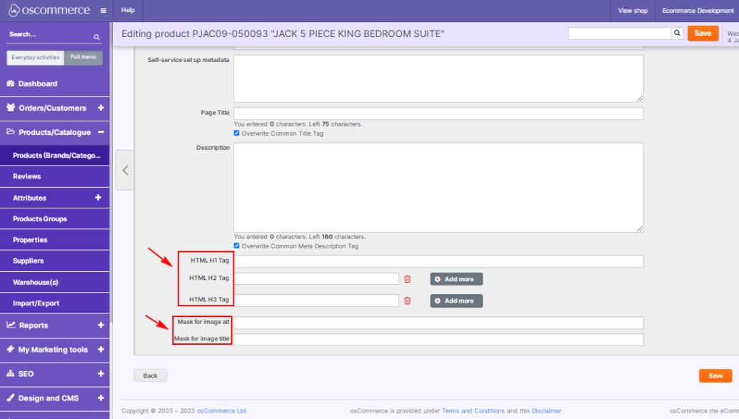Image resolution: width=739 pixels, height=419 pixels.
Task: Focus the top header search field
Action: tap(619, 33)
